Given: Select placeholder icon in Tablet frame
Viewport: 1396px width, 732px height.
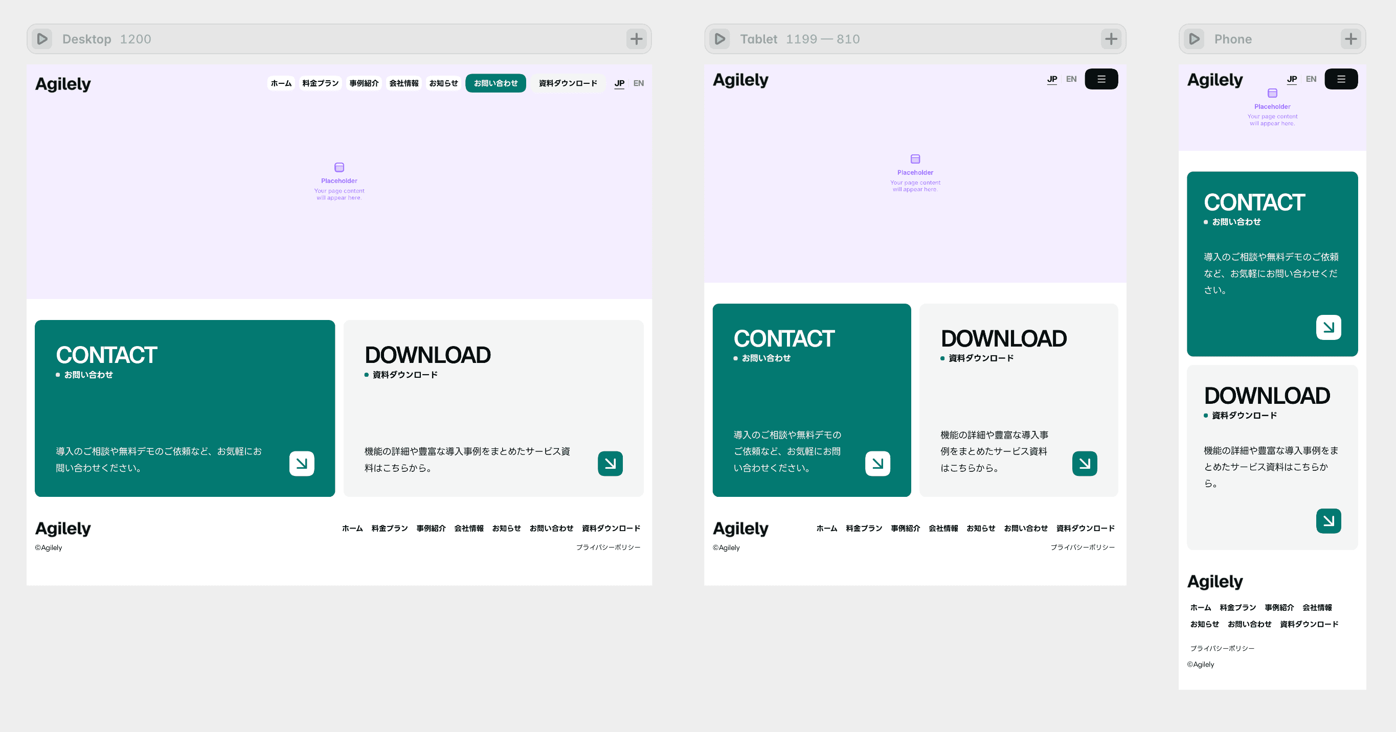Looking at the screenshot, I should pyautogui.click(x=915, y=159).
